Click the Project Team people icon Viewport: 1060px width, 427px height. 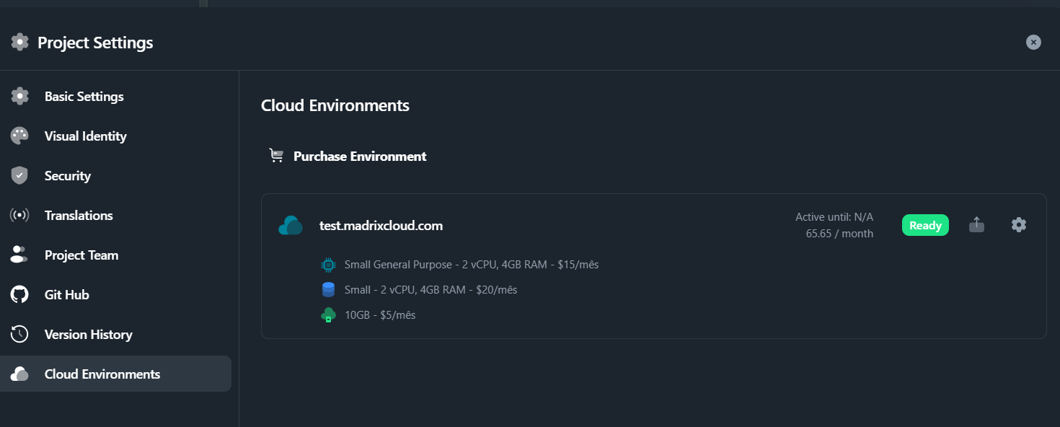coord(19,255)
